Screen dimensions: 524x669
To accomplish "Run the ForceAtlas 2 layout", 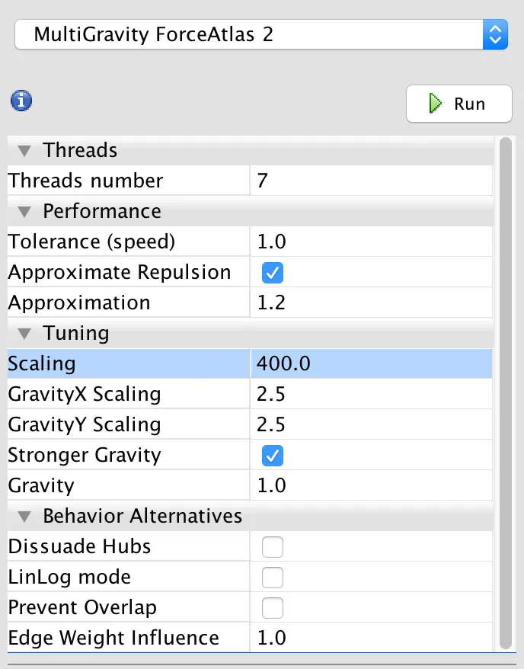I will click(458, 104).
